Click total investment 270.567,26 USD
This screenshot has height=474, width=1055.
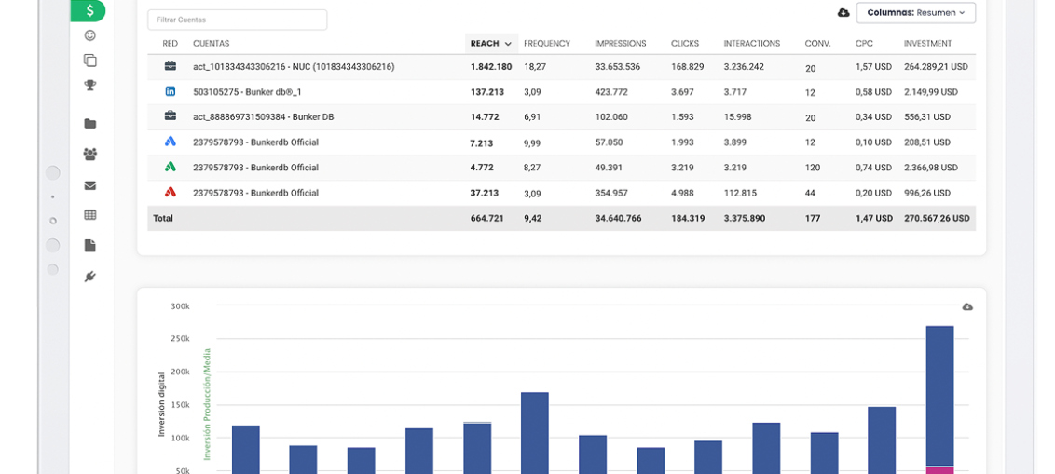click(937, 219)
